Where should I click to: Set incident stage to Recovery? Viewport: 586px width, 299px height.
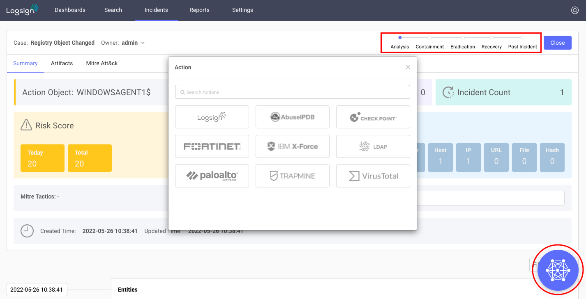(491, 42)
